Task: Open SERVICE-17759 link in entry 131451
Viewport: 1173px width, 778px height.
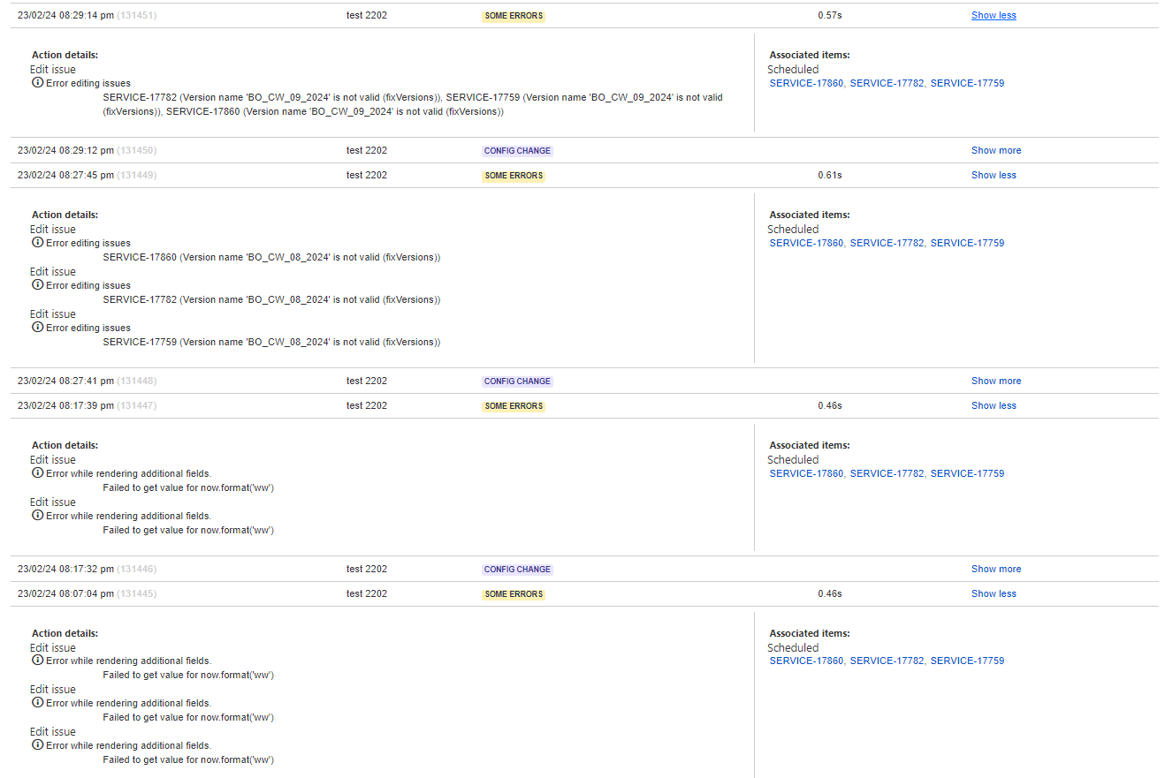Action: click(967, 84)
